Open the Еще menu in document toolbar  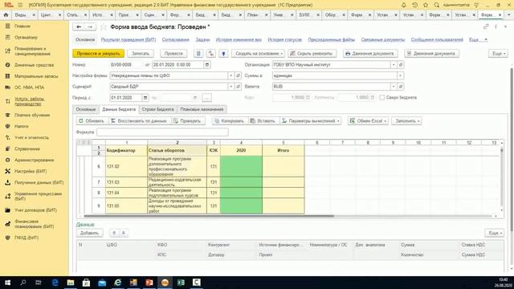tap(499, 54)
